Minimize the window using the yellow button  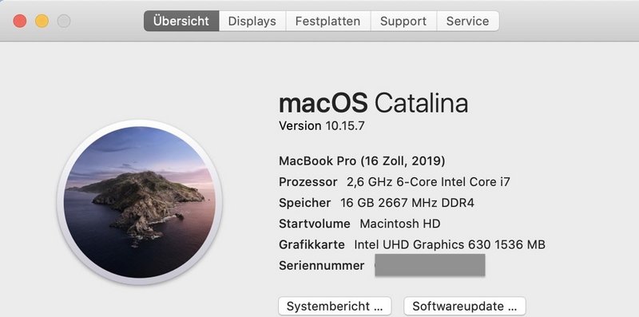pyautogui.click(x=42, y=21)
